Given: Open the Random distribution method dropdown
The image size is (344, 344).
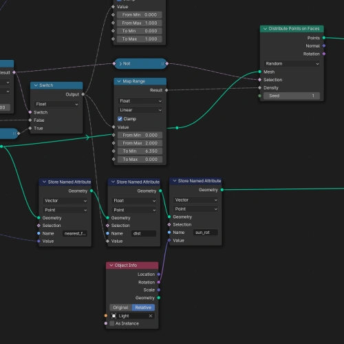Looking at the screenshot, I should [x=292, y=63].
